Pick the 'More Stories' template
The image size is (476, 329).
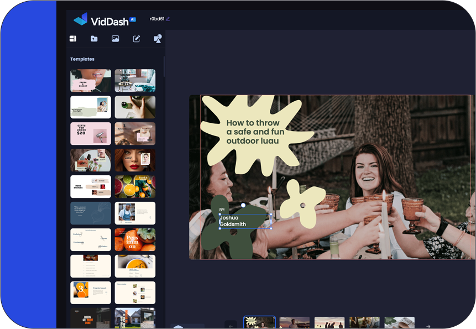click(91, 187)
